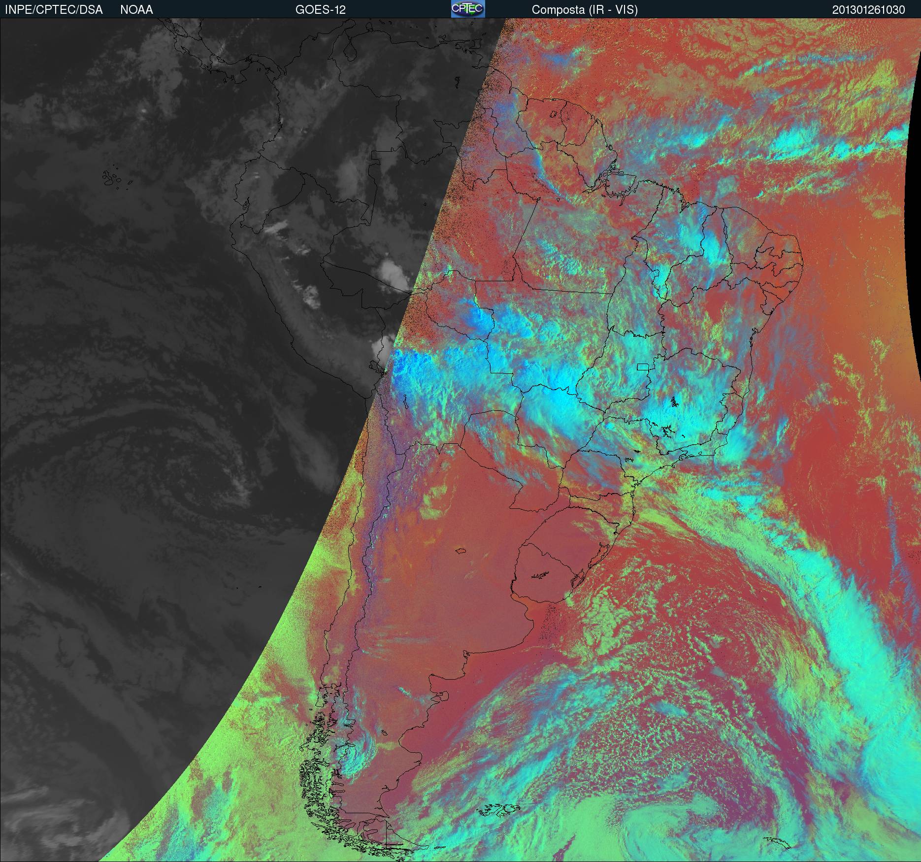
Task: Click the 201301261030 timestamp
Action: [x=868, y=10]
